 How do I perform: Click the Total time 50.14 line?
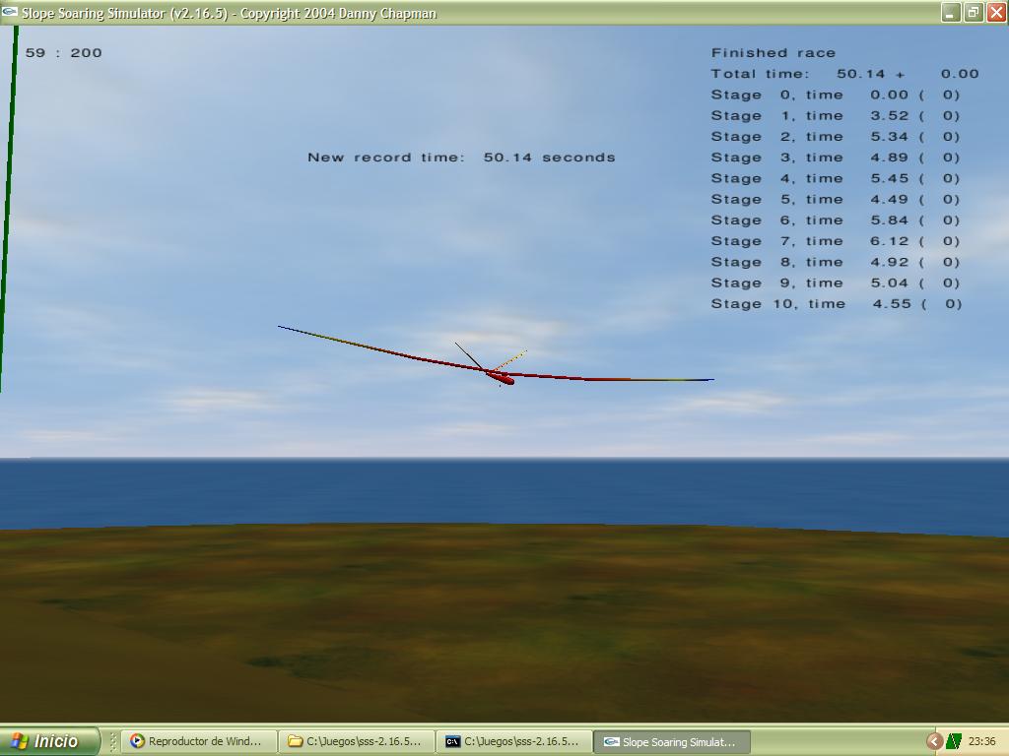(844, 74)
